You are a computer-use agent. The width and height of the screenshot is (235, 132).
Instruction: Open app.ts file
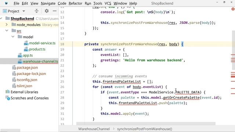28,55
